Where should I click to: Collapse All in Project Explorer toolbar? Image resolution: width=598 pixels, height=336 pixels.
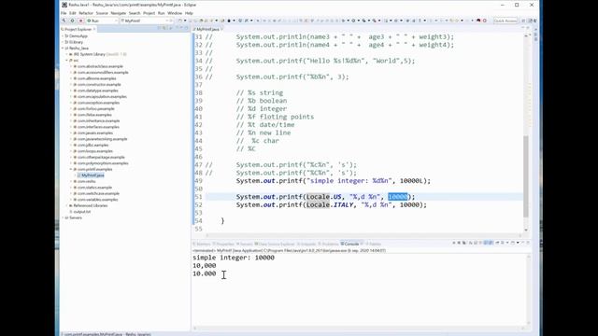coord(159,29)
